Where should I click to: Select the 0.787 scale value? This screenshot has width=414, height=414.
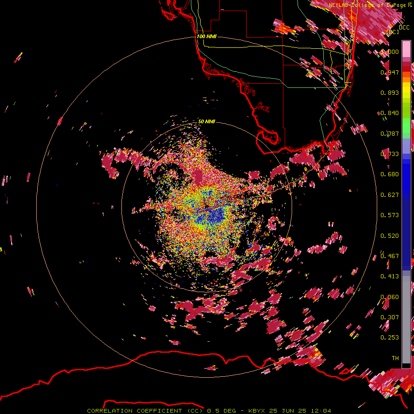tap(390, 133)
